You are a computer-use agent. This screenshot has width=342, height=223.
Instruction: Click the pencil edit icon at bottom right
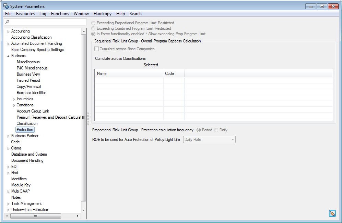pyautogui.click(x=332, y=213)
